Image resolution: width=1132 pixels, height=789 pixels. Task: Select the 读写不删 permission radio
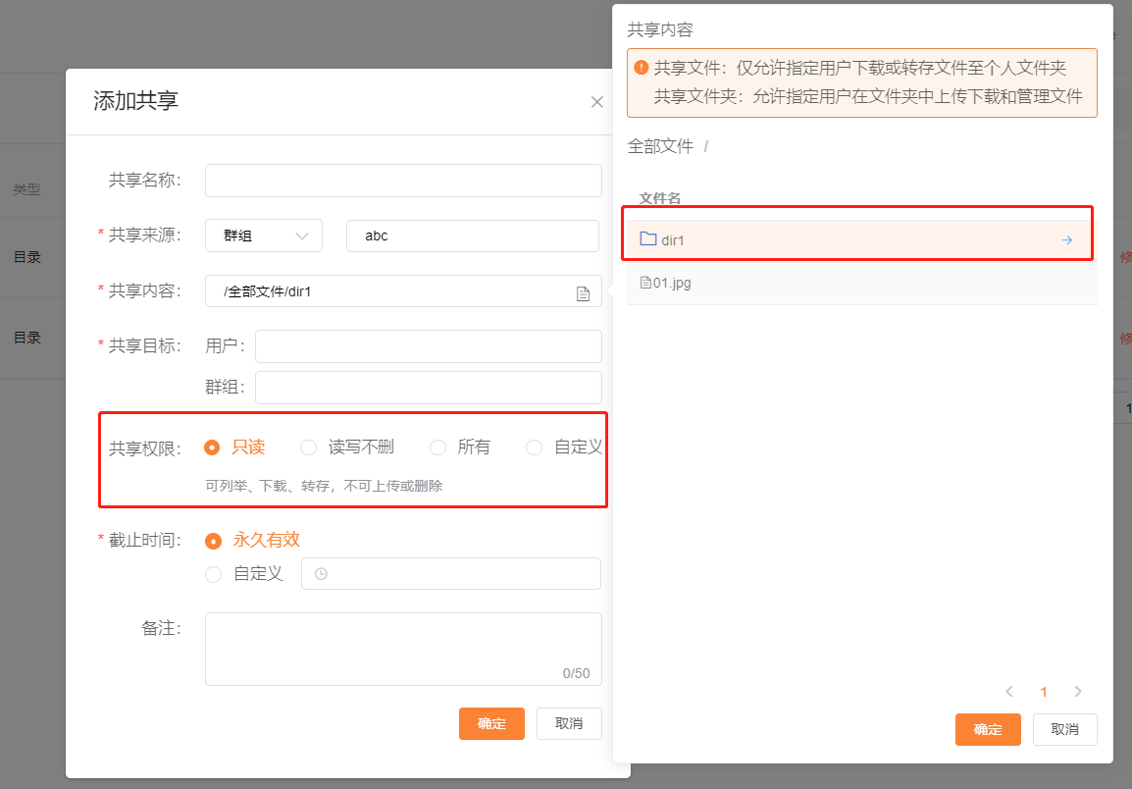[308, 447]
